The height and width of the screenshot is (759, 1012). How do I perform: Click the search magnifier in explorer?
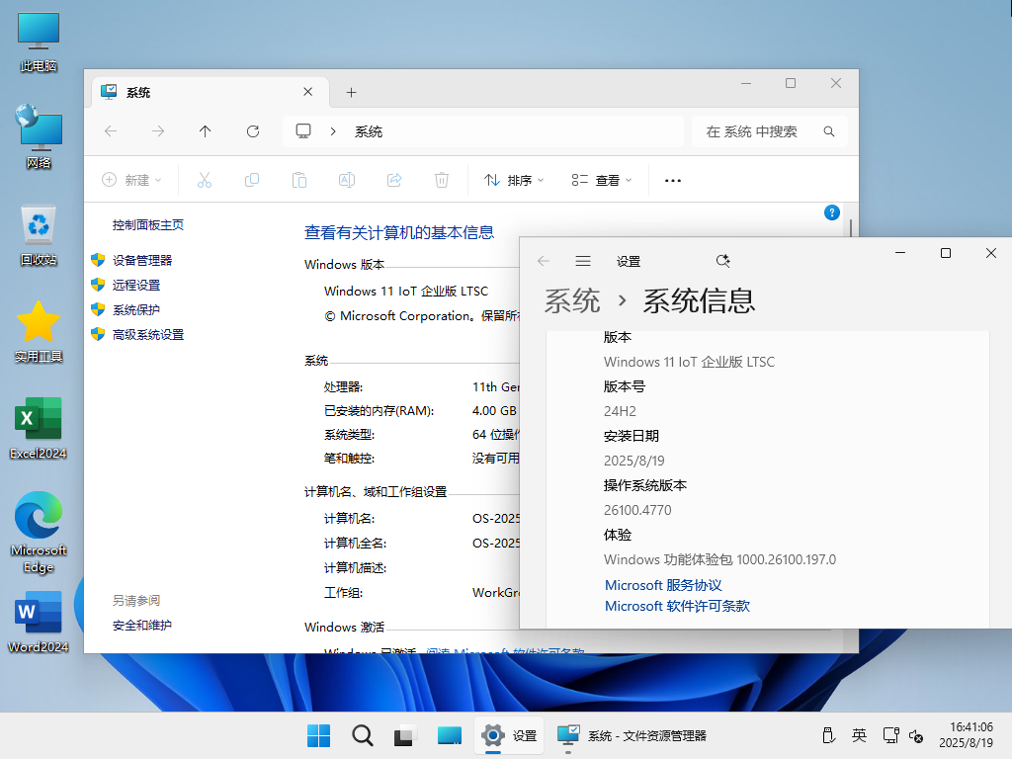(829, 131)
